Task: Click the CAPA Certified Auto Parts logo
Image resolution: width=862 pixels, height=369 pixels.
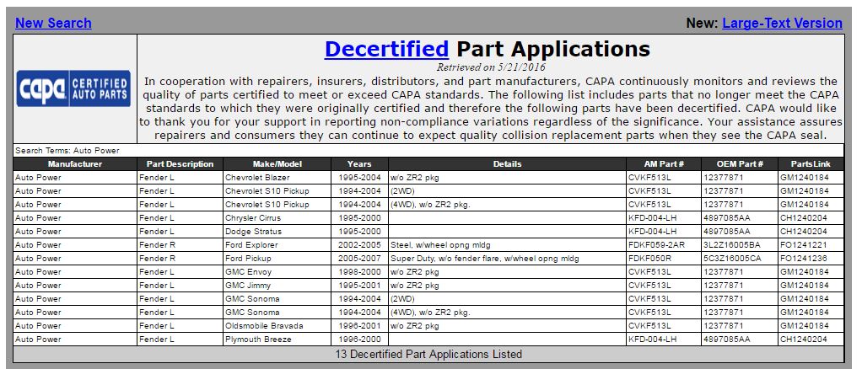Action: pyautogui.click(x=73, y=88)
